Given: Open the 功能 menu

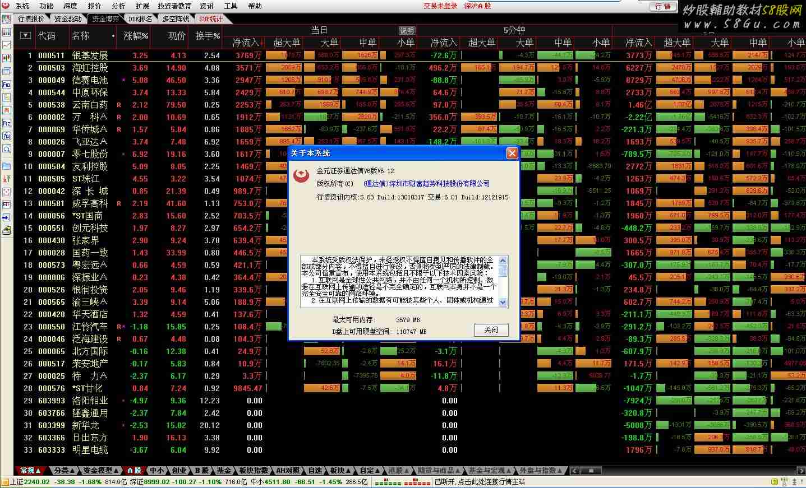Looking at the screenshot, I should coord(47,6).
